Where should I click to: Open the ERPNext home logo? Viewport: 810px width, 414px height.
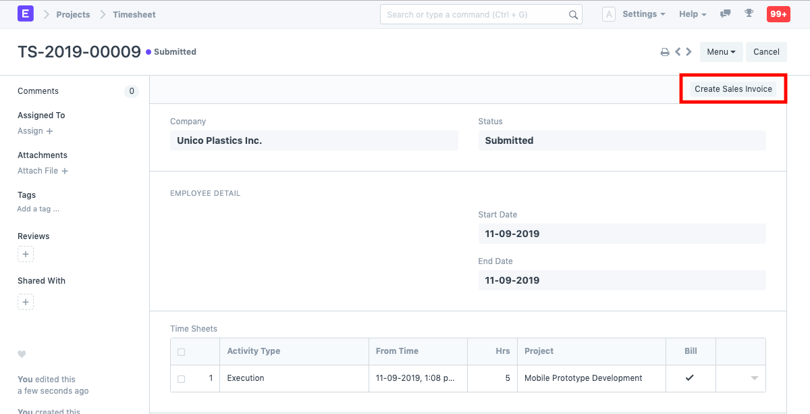(26, 14)
